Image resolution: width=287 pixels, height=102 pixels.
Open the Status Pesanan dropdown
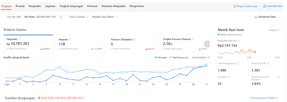94,17
